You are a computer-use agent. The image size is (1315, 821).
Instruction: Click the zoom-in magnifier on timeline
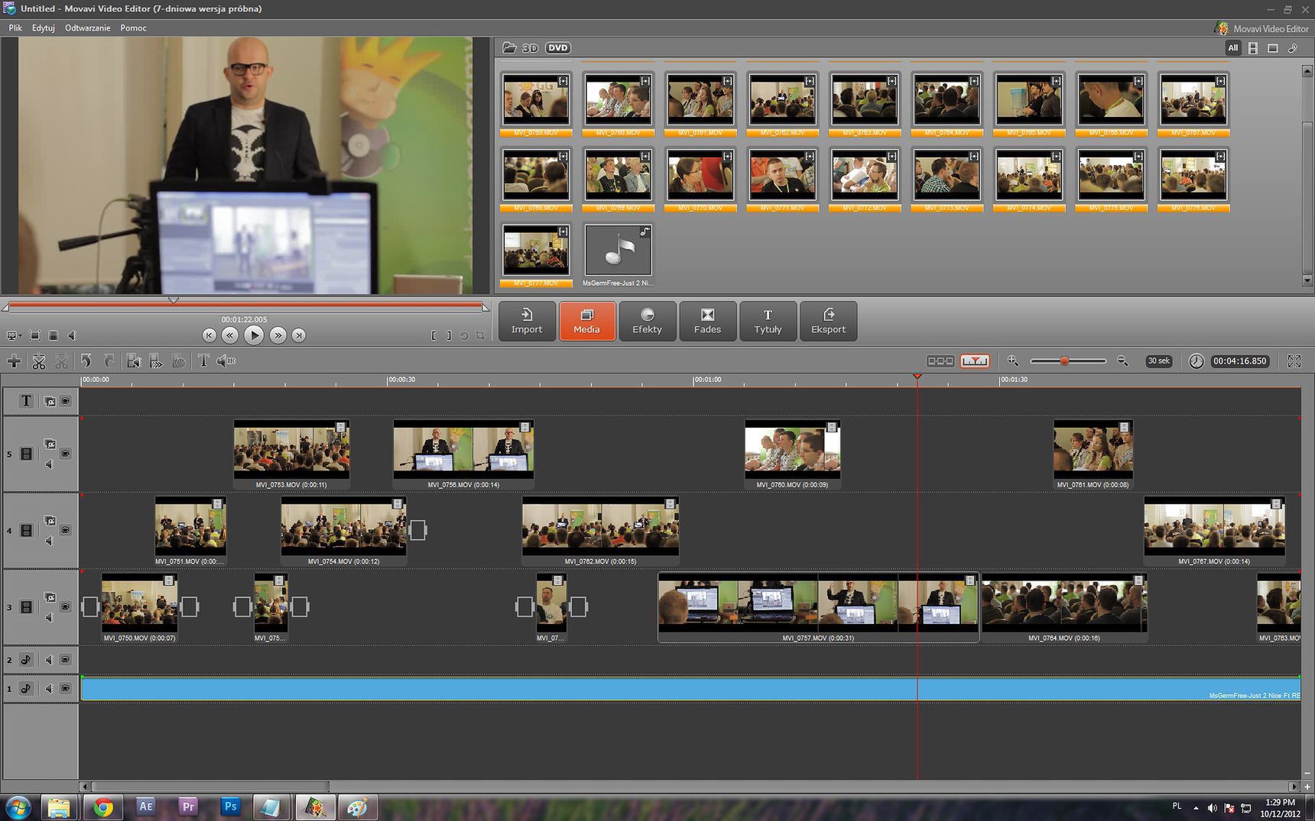coord(1012,360)
